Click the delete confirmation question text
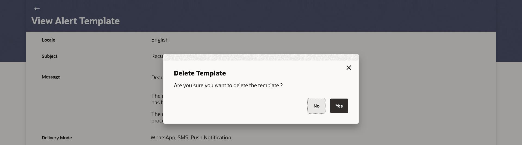Viewport: 522px width, 145px height. 228,86
